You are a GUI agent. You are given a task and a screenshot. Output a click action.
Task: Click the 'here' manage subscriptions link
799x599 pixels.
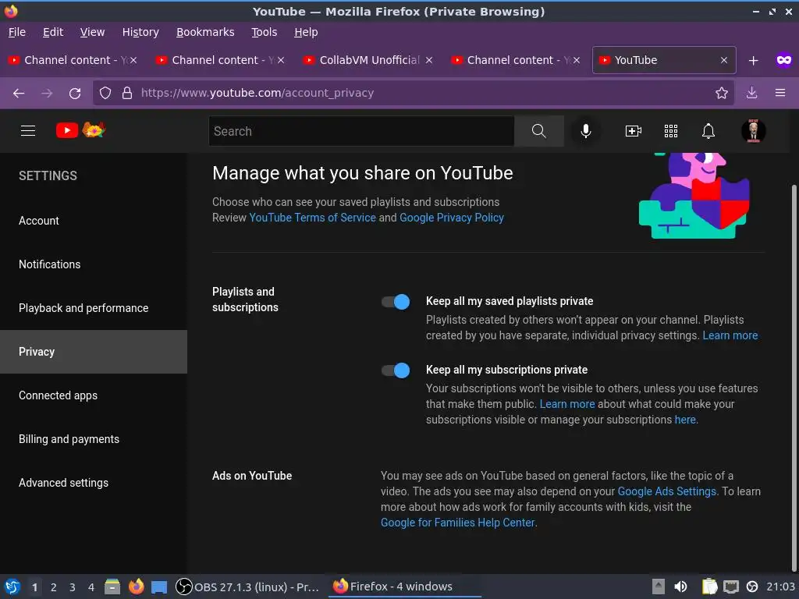pyautogui.click(x=685, y=420)
